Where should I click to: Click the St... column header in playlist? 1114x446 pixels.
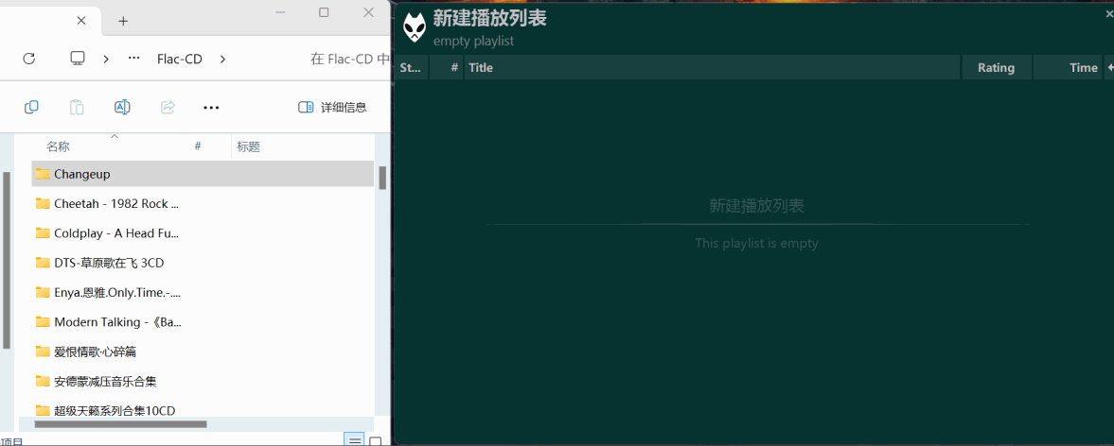pyautogui.click(x=411, y=67)
